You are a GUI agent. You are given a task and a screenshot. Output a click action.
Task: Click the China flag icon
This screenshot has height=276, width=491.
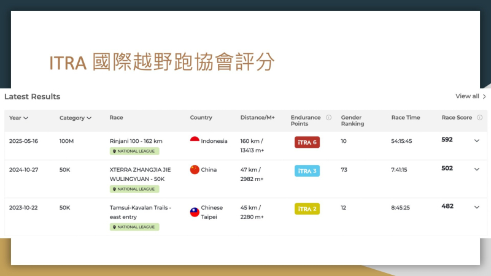[x=195, y=170]
